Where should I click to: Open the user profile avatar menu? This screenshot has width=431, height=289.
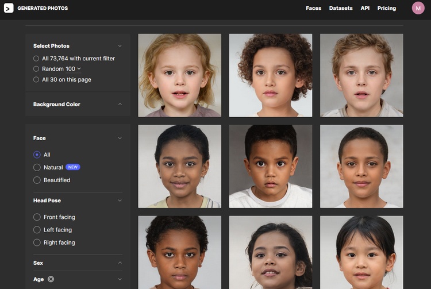click(418, 8)
